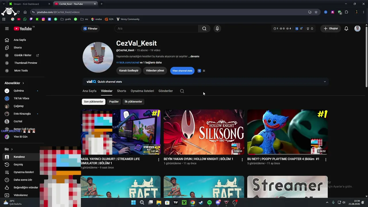Select the İlk yüklenenler filter chip
The height and width of the screenshot is (207, 368).
133,101
